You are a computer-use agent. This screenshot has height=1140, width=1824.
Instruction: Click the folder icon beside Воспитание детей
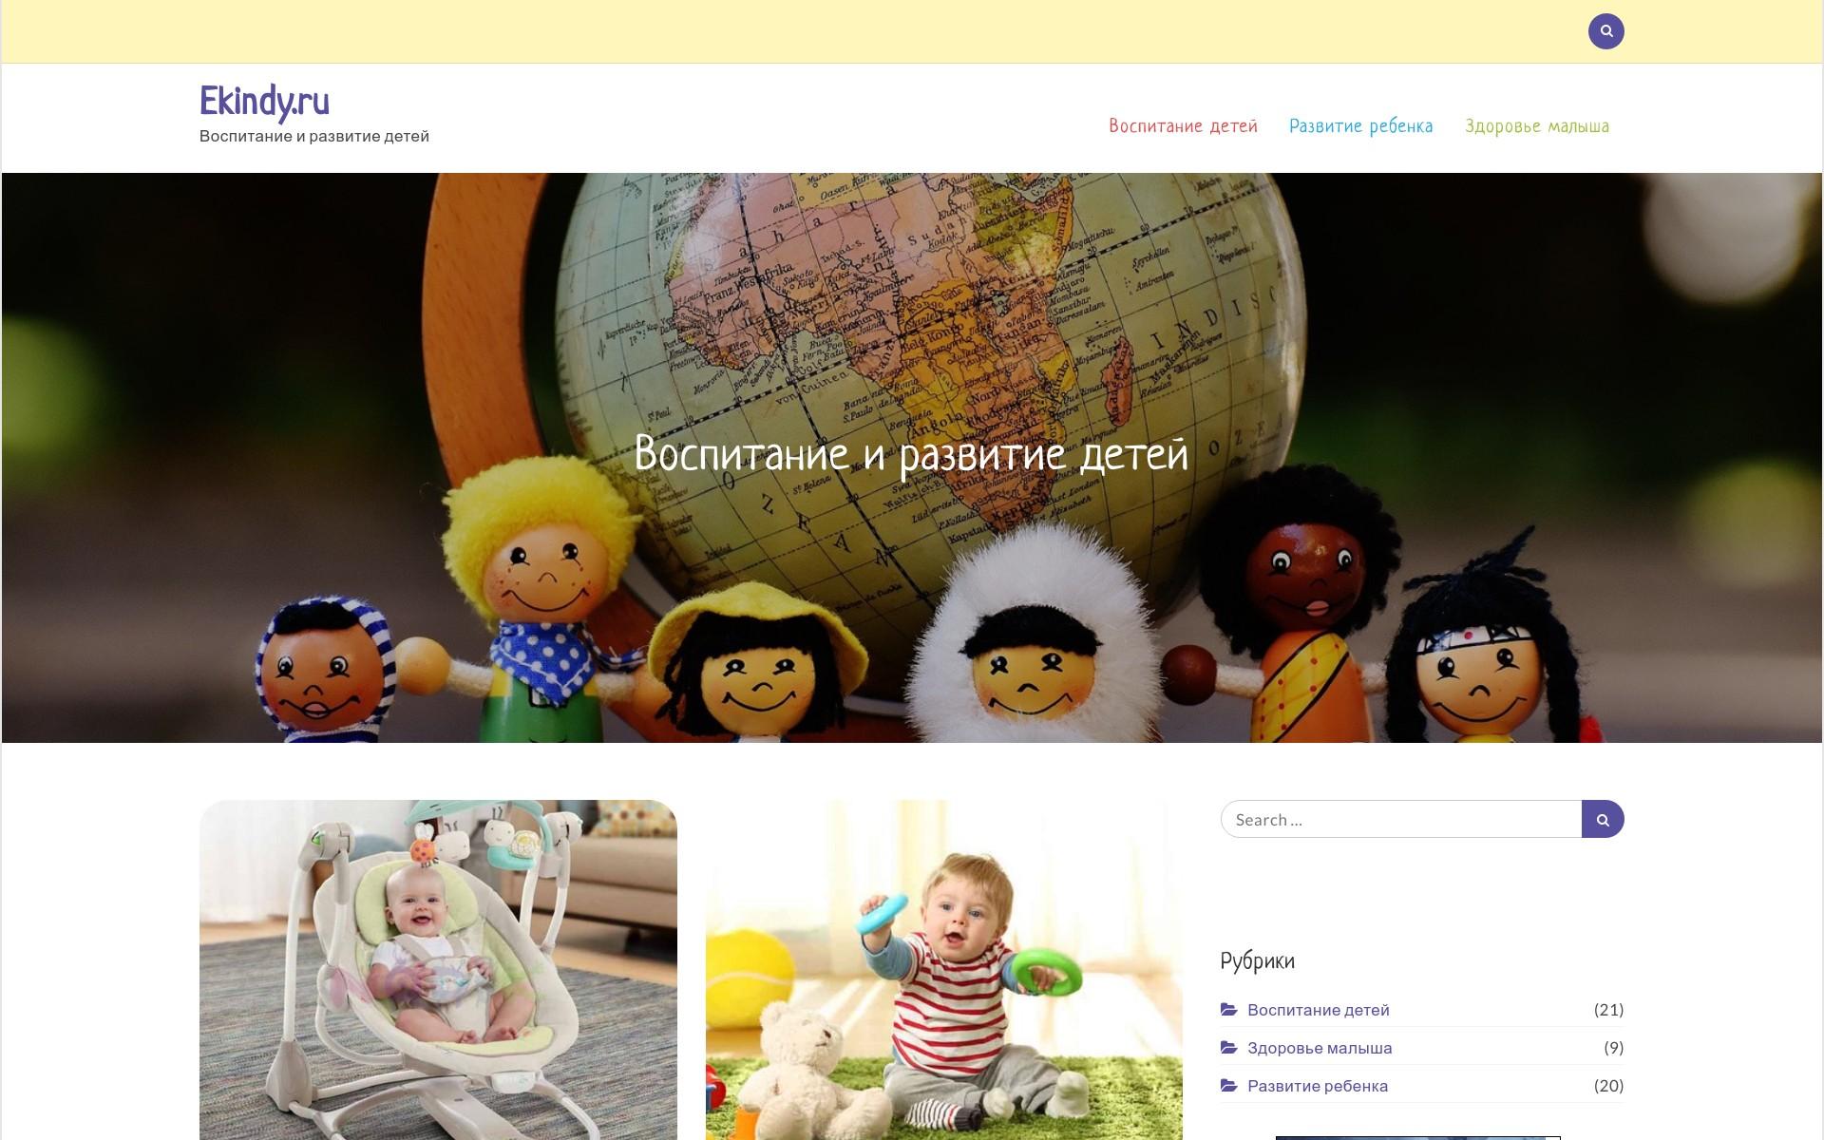[x=1228, y=1009]
